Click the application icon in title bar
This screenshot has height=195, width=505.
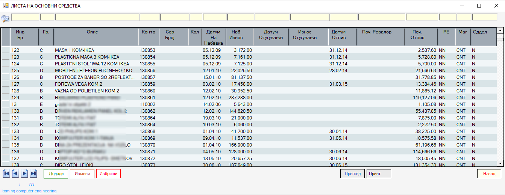click(x=6, y=6)
